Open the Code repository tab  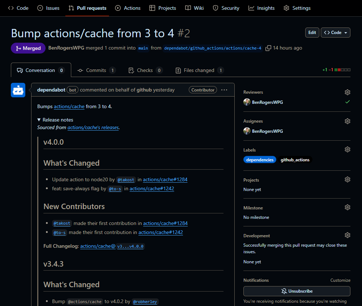[18, 8]
